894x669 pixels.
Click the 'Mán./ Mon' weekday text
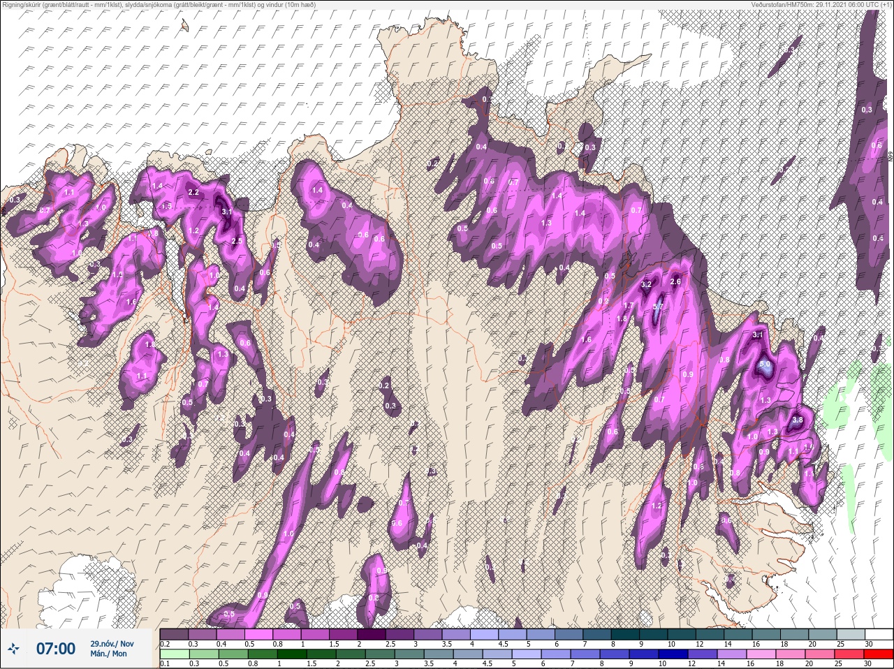[109, 654]
